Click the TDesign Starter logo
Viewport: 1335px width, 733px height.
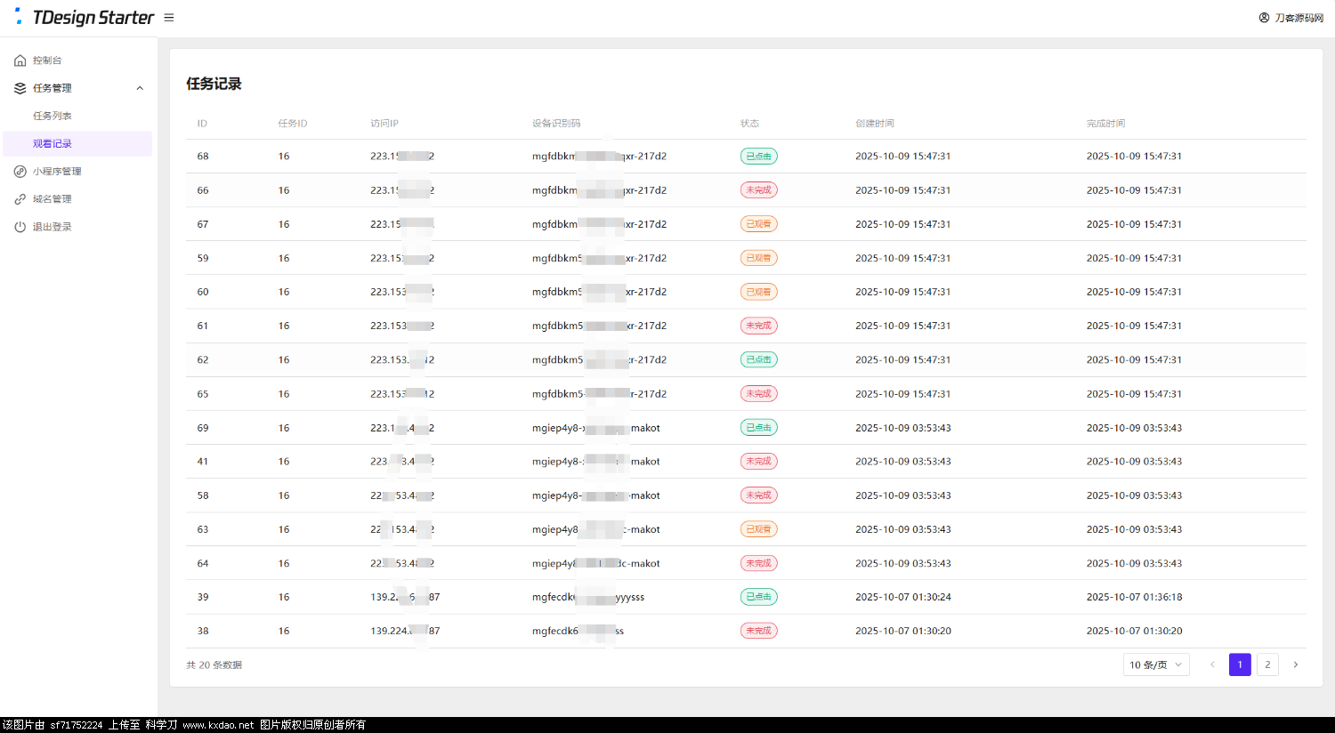click(85, 18)
